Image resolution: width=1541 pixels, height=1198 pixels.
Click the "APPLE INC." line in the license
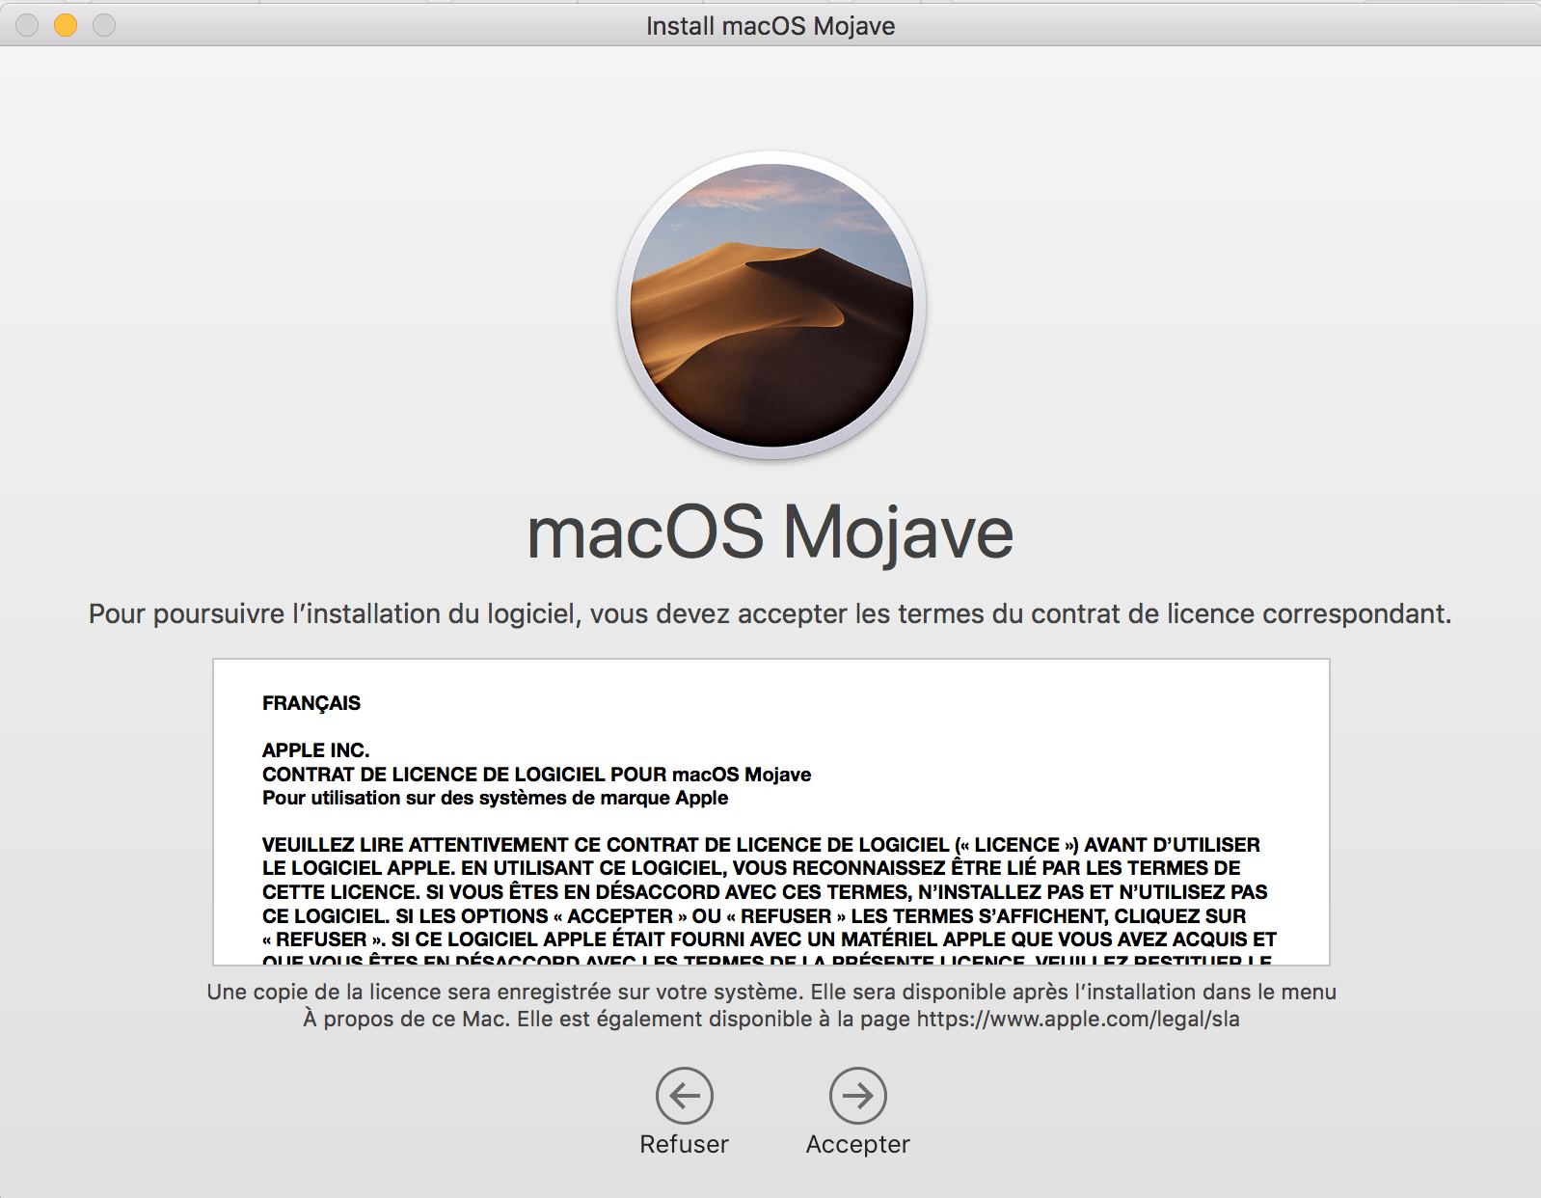pos(315,750)
